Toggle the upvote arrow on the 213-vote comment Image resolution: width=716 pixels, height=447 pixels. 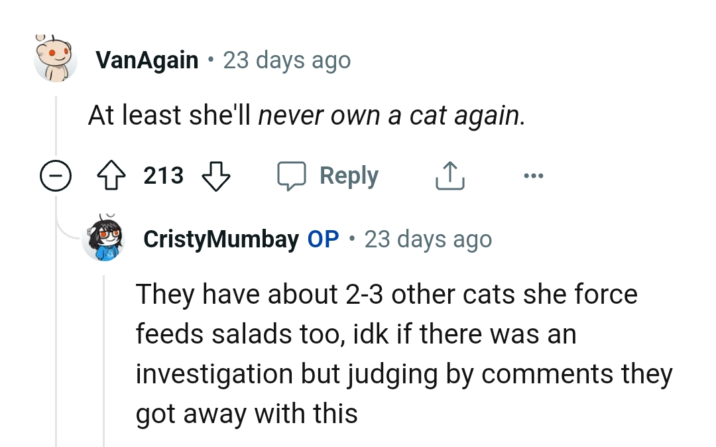click(x=111, y=175)
